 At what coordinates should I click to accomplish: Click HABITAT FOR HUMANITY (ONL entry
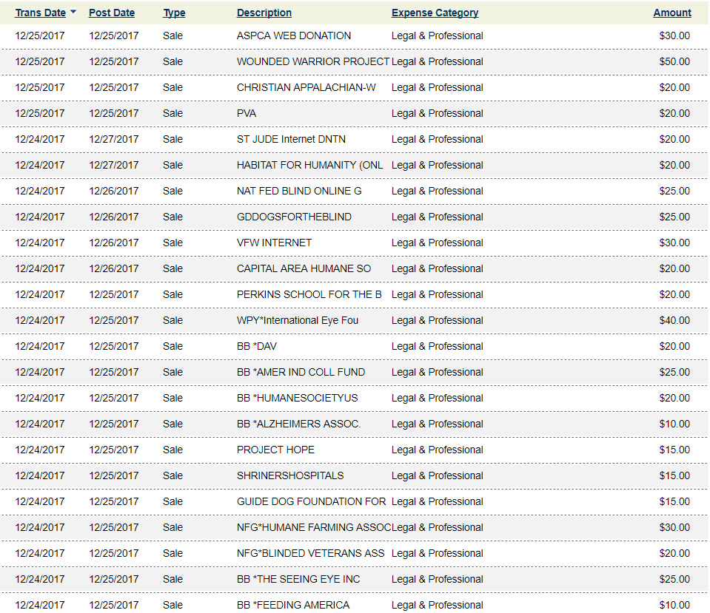click(309, 165)
